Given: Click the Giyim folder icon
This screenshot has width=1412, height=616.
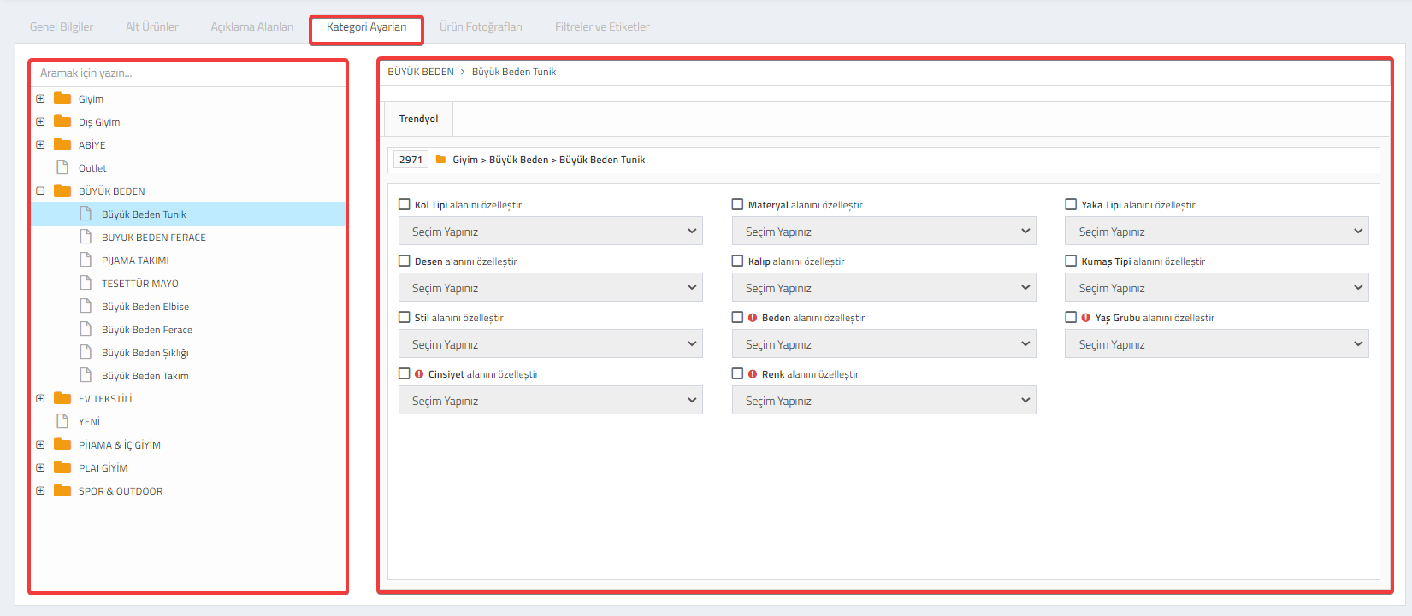Looking at the screenshot, I should coord(62,98).
